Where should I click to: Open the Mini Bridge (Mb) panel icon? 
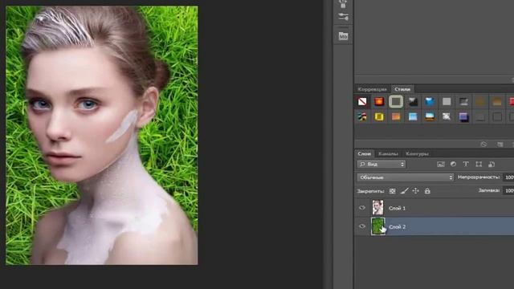[343, 36]
